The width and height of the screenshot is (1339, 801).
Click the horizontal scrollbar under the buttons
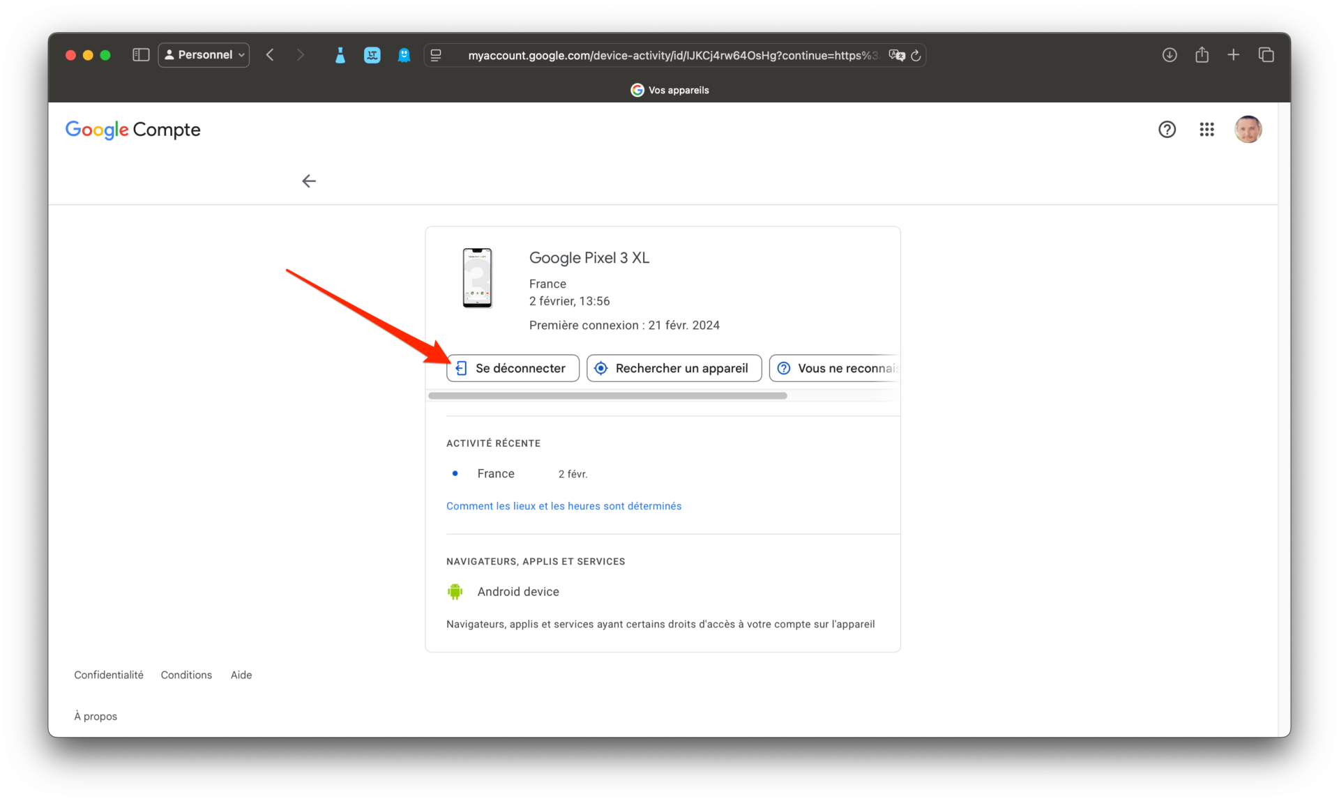pyautogui.click(x=607, y=396)
